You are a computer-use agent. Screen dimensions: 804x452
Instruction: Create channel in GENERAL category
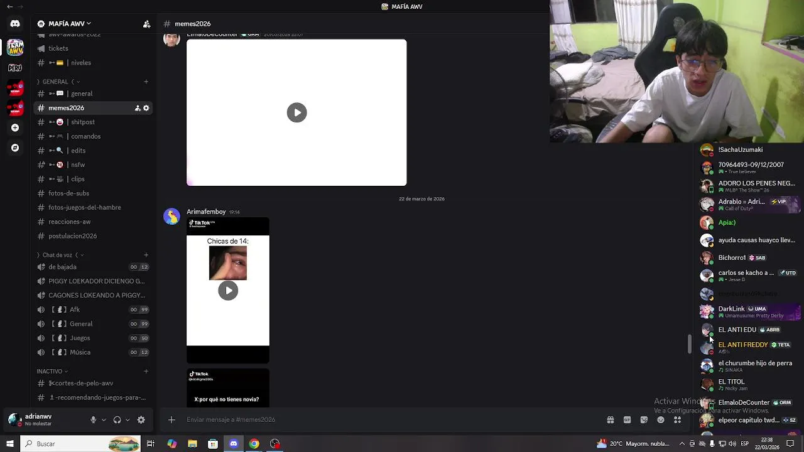[146, 82]
